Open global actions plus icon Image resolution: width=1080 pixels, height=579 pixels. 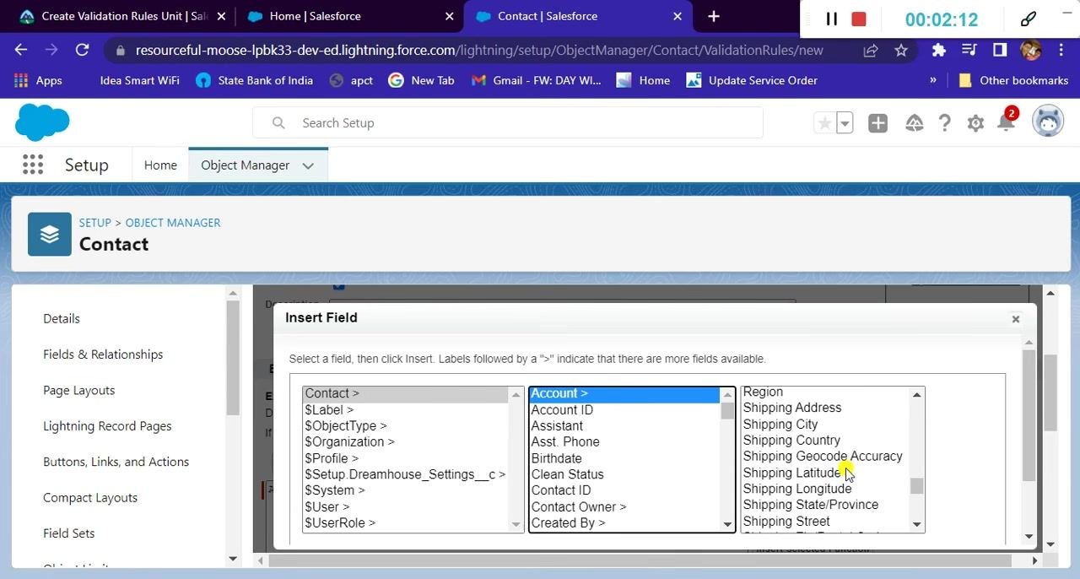877,123
